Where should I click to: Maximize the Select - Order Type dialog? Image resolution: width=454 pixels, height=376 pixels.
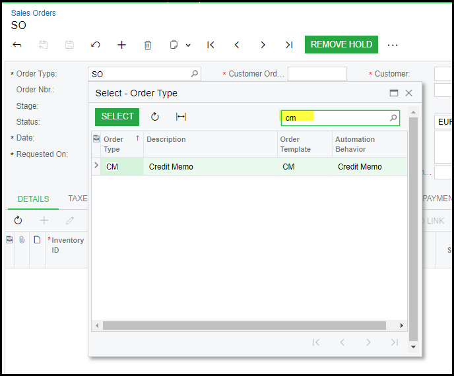pyautogui.click(x=394, y=93)
